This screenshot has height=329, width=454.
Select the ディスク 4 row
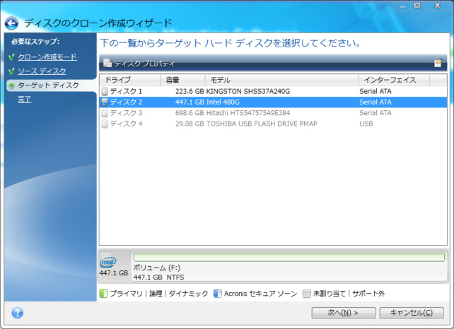[x=273, y=124]
